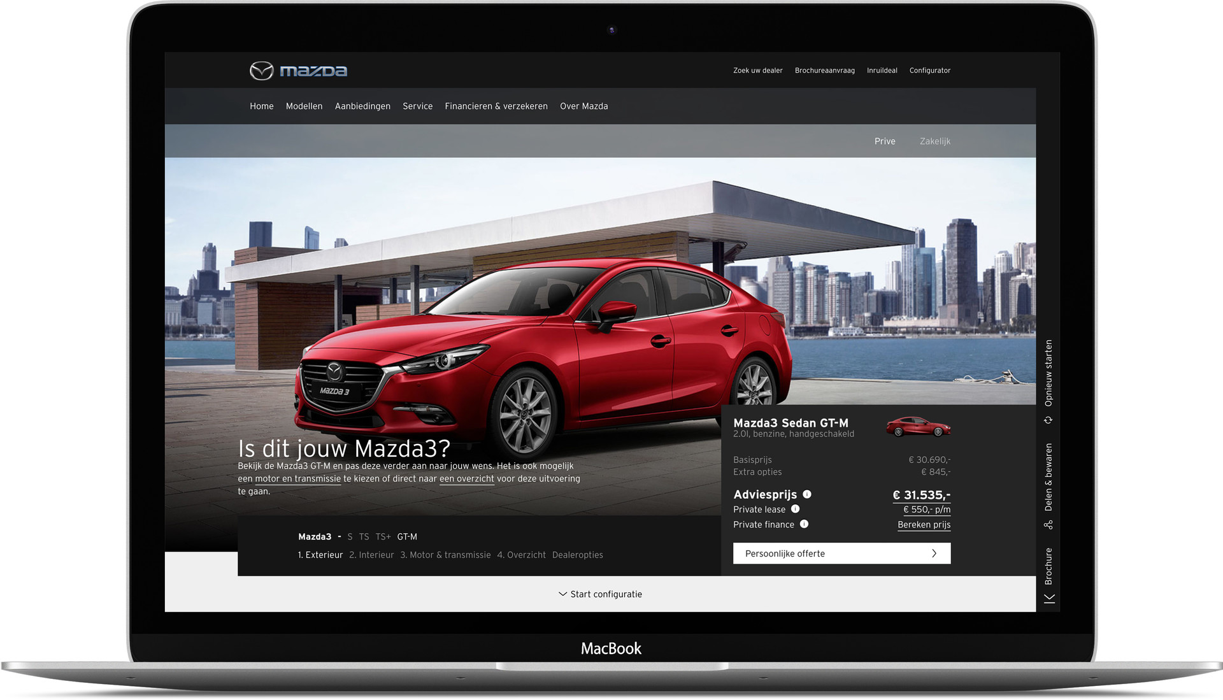Click the restart arrows icon
Screen dimensions: 1223x700
click(x=1048, y=420)
